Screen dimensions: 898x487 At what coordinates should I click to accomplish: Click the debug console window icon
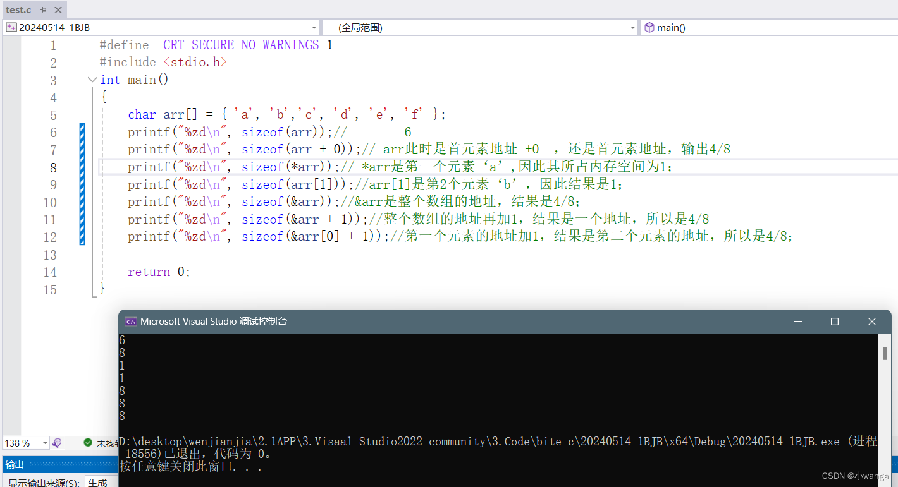click(131, 322)
